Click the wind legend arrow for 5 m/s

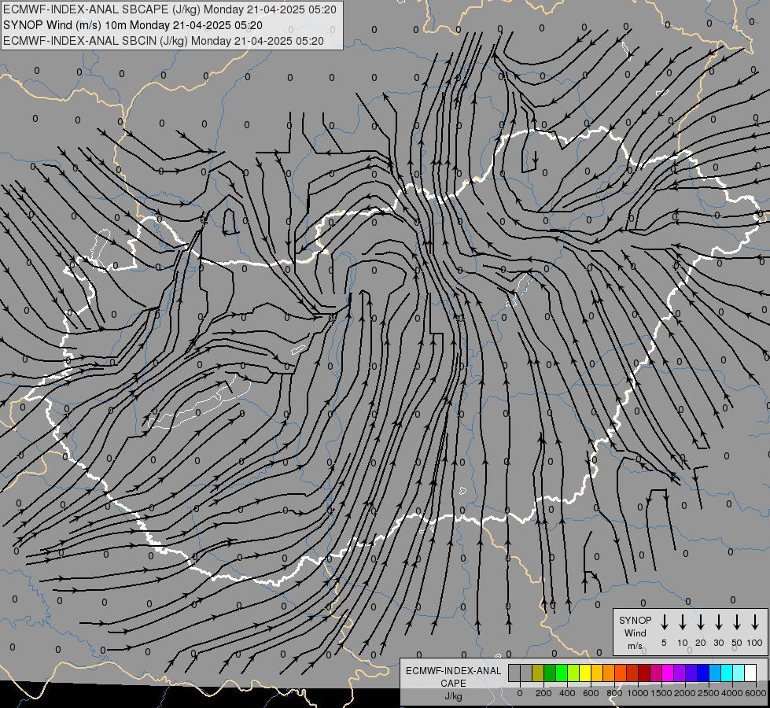click(x=665, y=622)
